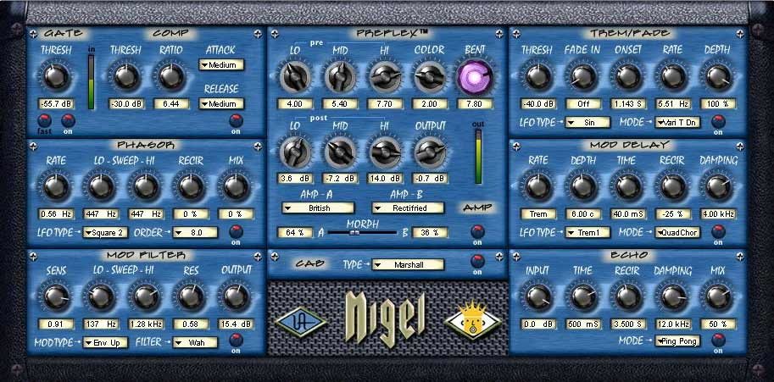
Task: Click the Mod Filter RES knob
Action: (x=192, y=296)
